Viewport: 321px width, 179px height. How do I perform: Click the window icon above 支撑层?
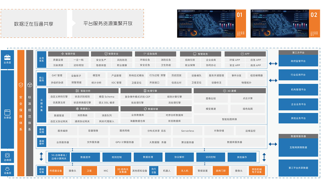(x=7, y=112)
